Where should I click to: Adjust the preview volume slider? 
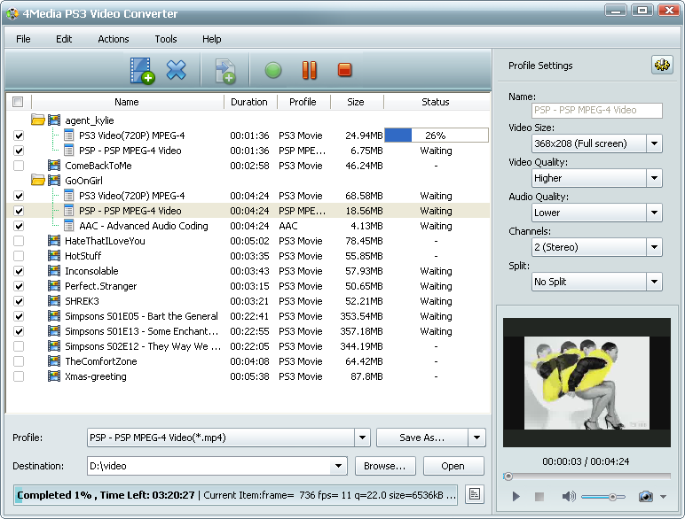(602, 496)
